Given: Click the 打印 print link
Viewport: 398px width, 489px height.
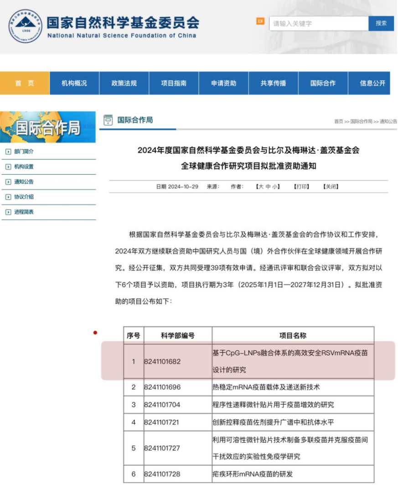Looking at the screenshot, I should 301,186.
